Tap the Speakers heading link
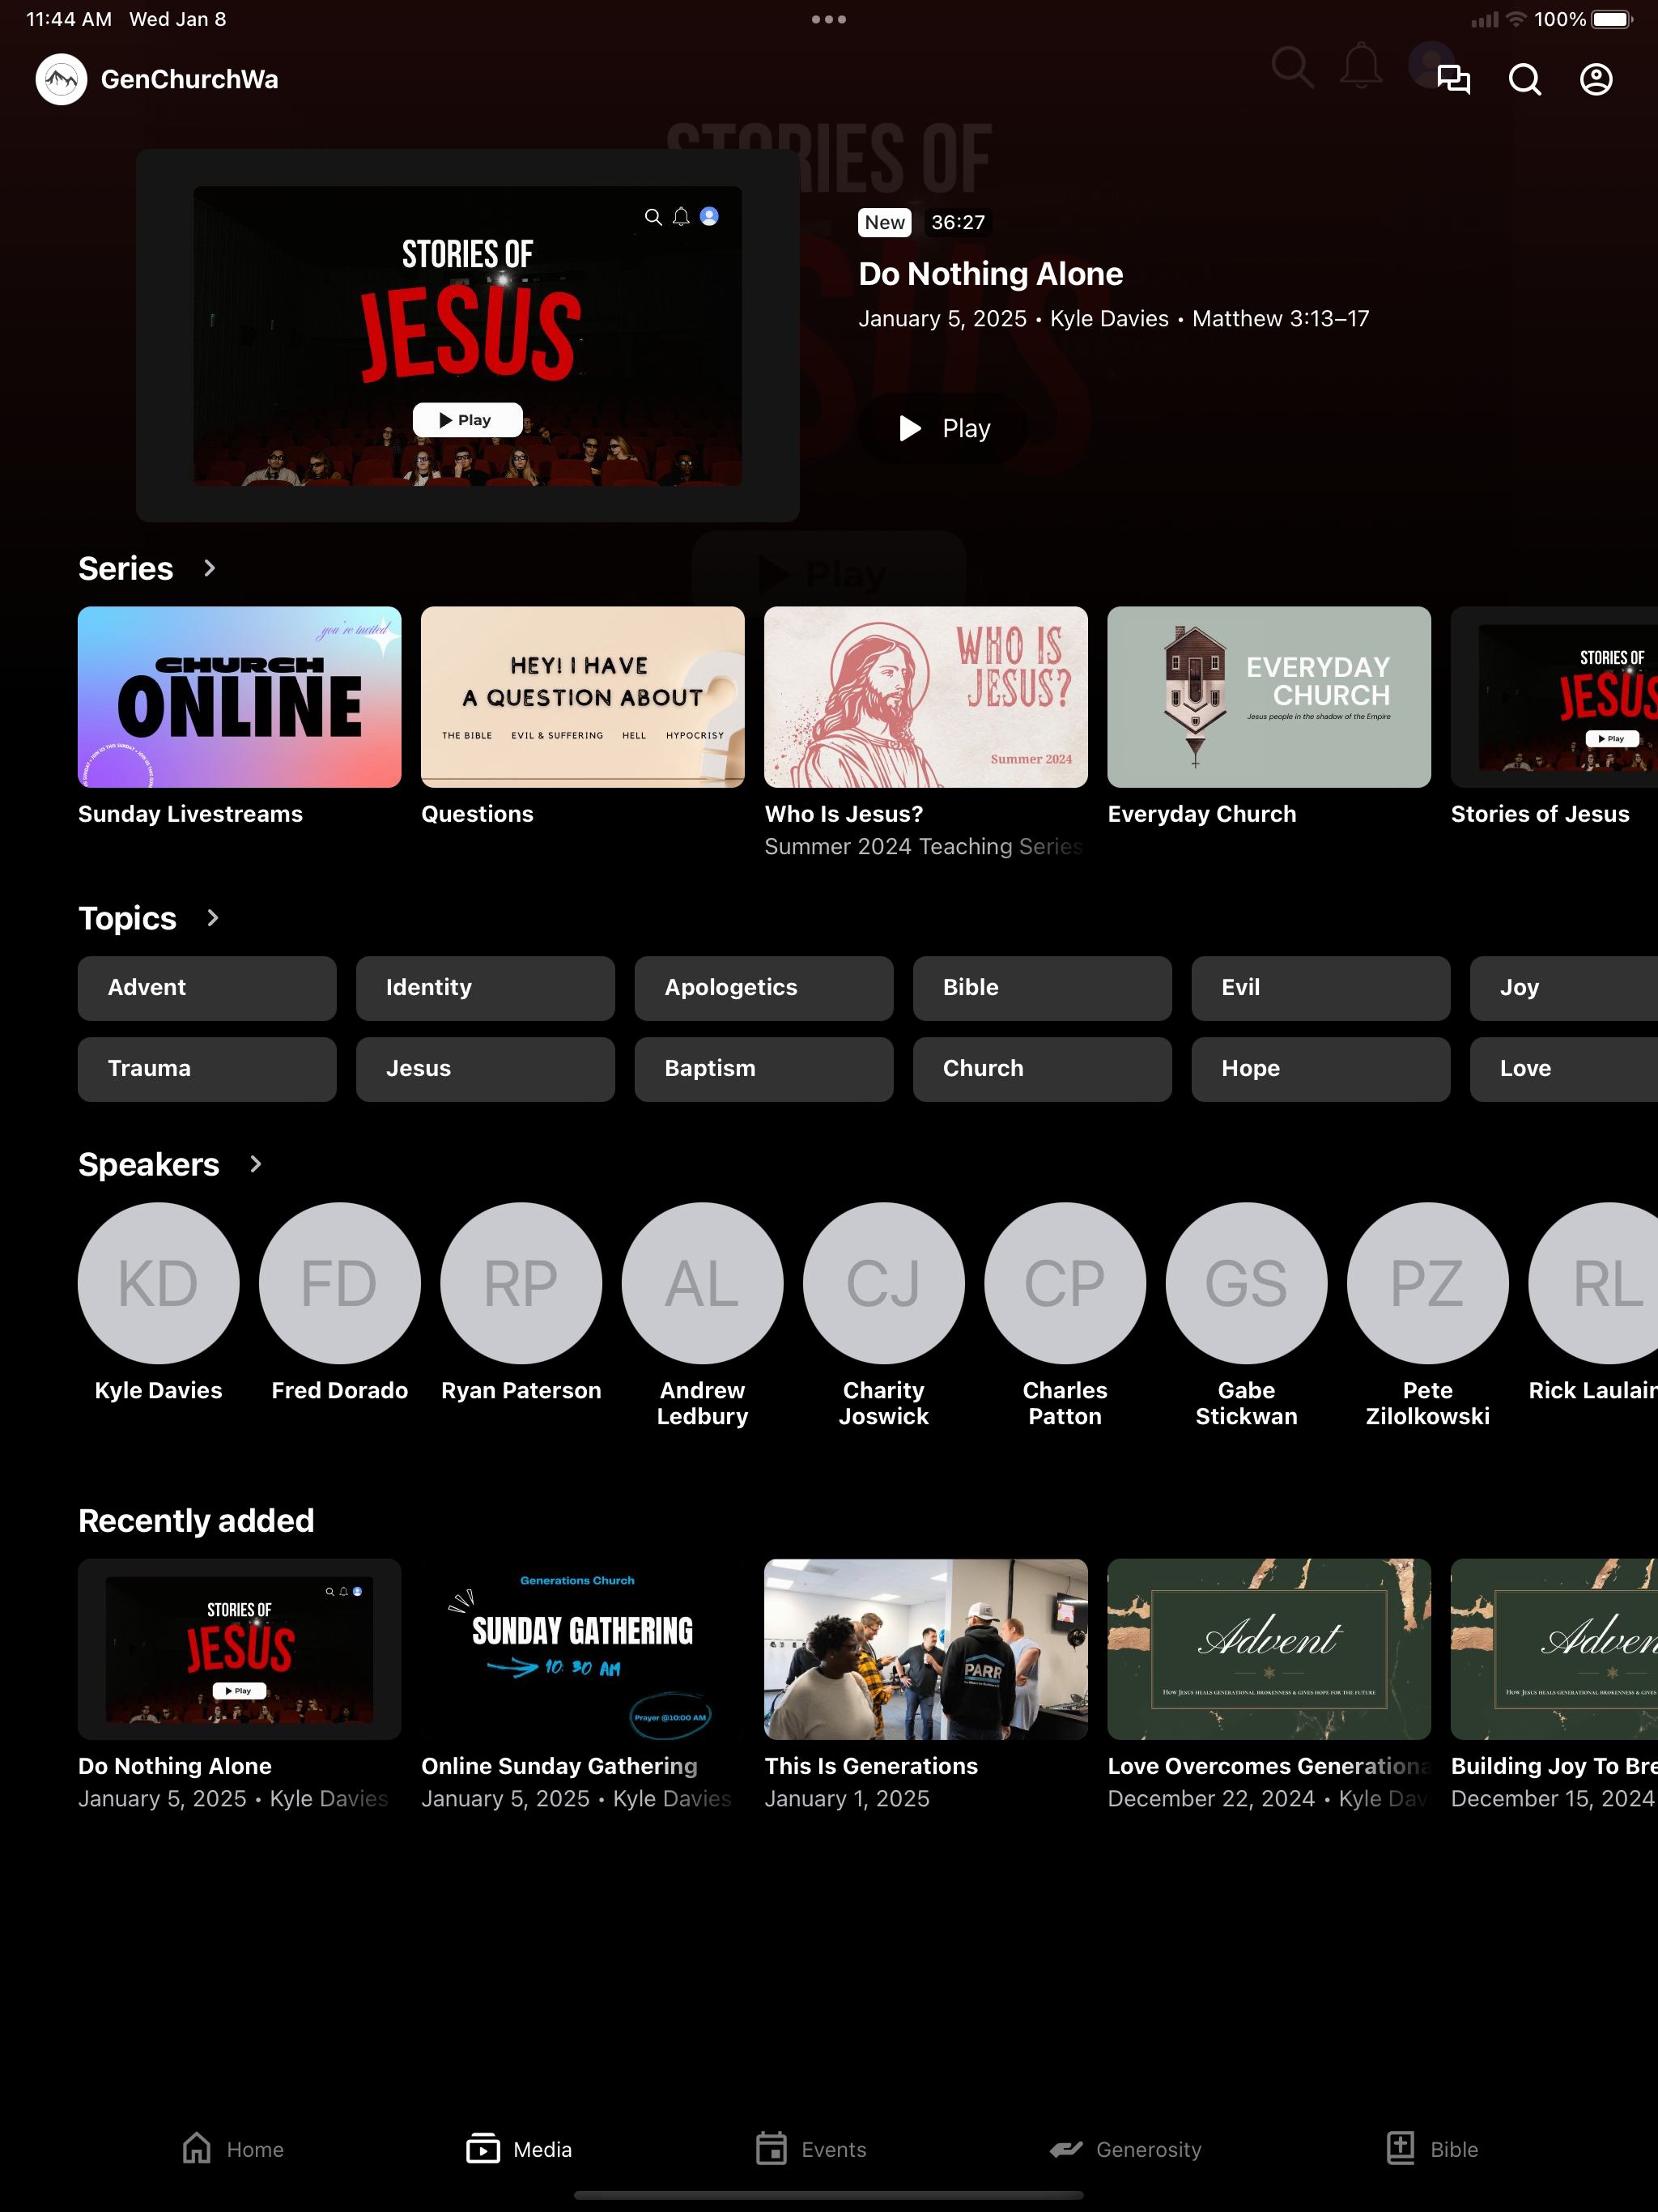 point(149,1164)
